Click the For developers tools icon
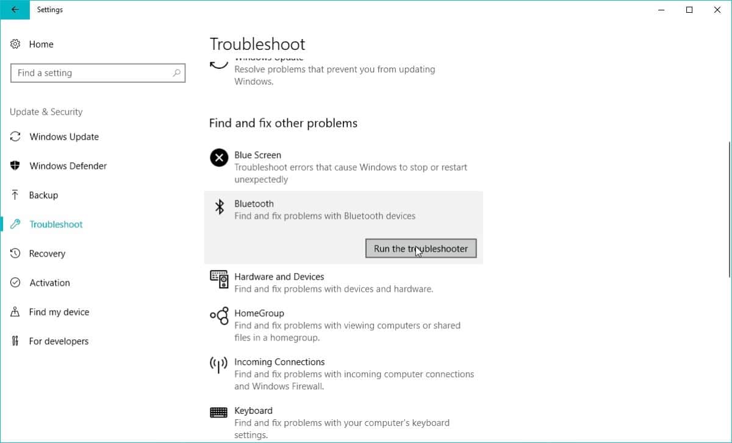Screen dimensions: 732x443 pos(15,341)
